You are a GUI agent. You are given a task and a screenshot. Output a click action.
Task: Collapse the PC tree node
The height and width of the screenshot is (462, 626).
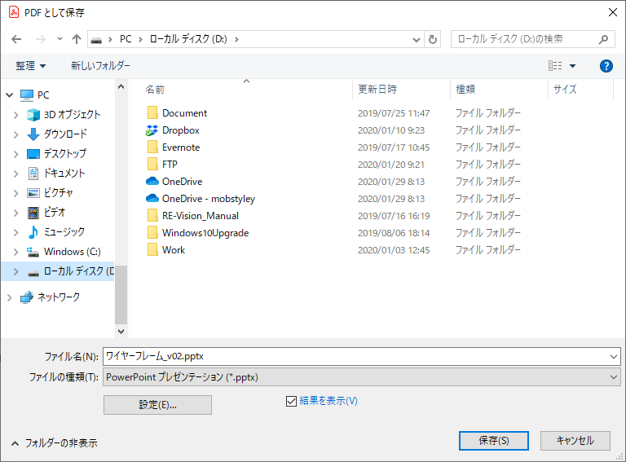point(10,95)
